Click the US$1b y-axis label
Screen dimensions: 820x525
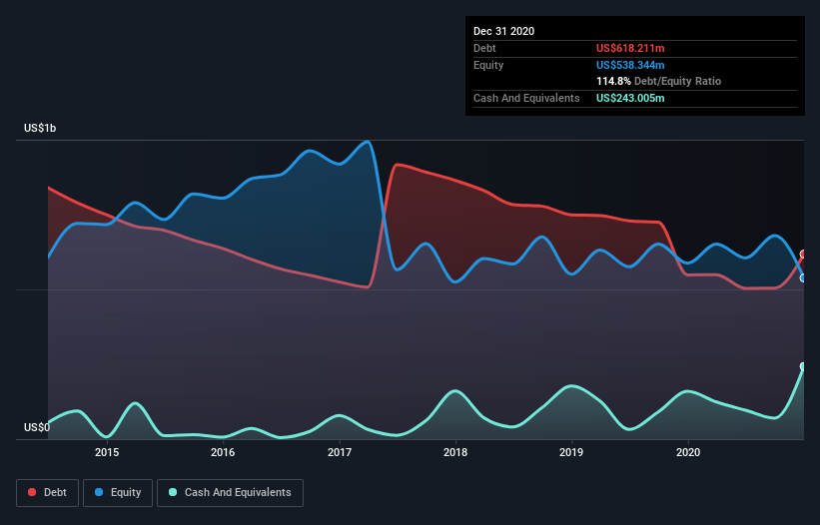40,128
